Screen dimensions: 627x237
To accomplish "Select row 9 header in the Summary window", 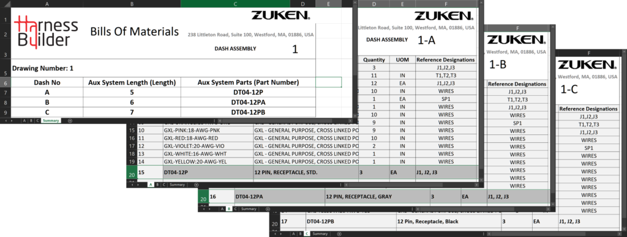I will click(5, 112).
